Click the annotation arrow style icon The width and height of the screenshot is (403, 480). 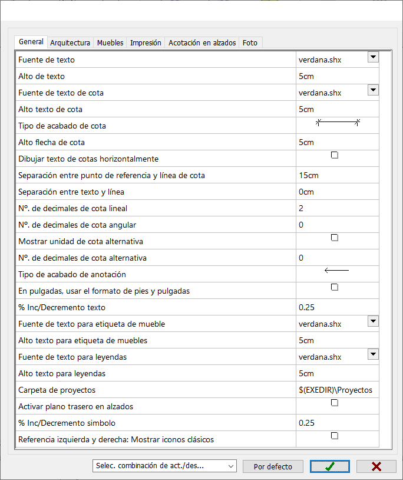pyautogui.click(x=336, y=270)
